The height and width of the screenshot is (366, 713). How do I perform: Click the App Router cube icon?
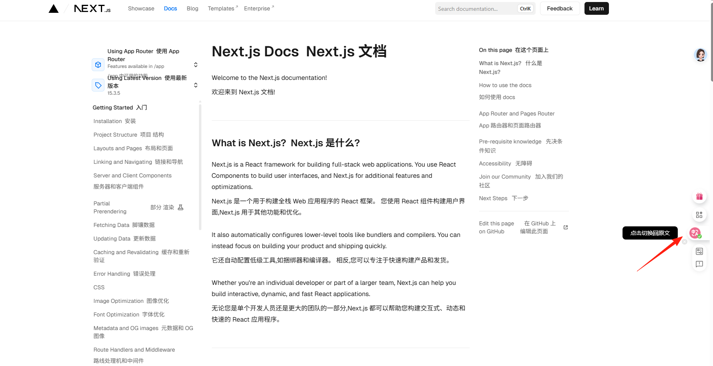pyautogui.click(x=98, y=65)
